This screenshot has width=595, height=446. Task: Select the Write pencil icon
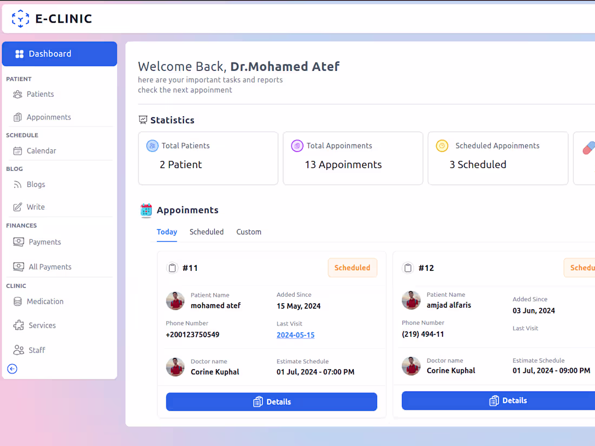coord(18,207)
